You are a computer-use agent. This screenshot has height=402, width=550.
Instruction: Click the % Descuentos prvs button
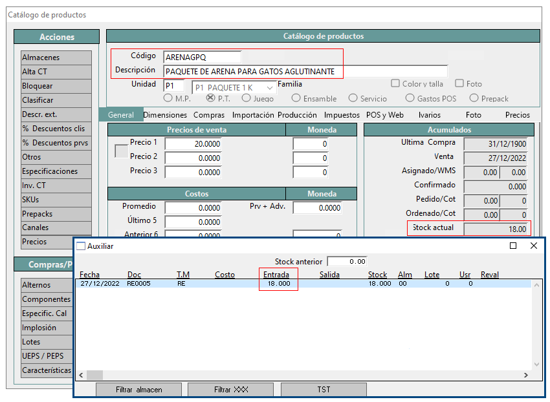[56, 143]
